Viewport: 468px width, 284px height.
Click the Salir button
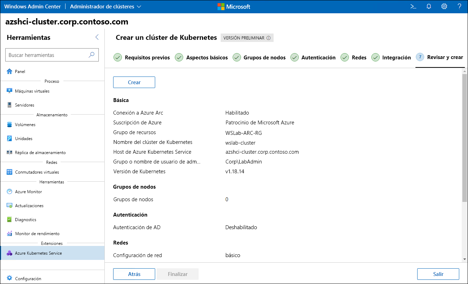[x=438, y=274]
